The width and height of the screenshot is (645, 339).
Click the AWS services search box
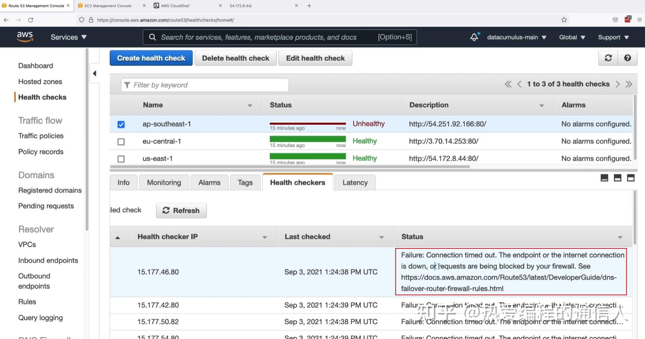(x=280, y=37)
